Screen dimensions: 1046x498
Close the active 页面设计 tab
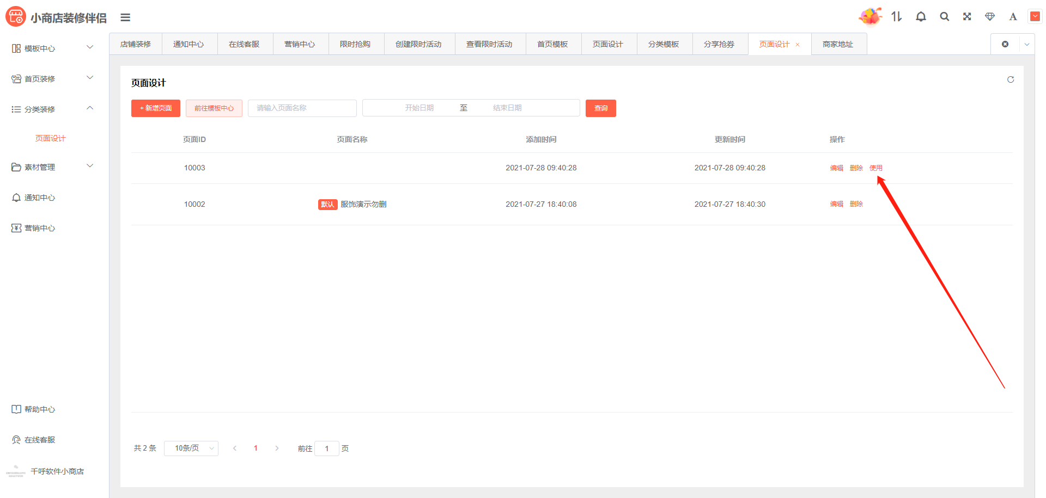tap(798, 45)
